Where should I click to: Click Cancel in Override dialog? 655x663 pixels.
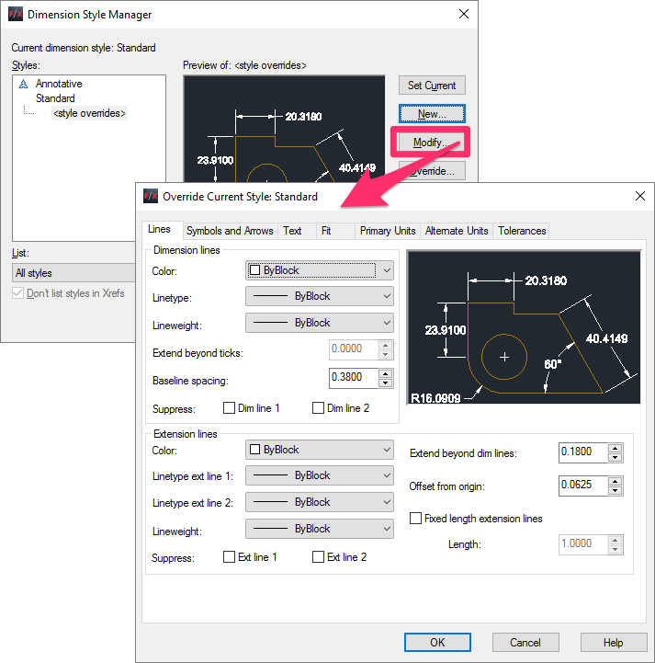525,642
